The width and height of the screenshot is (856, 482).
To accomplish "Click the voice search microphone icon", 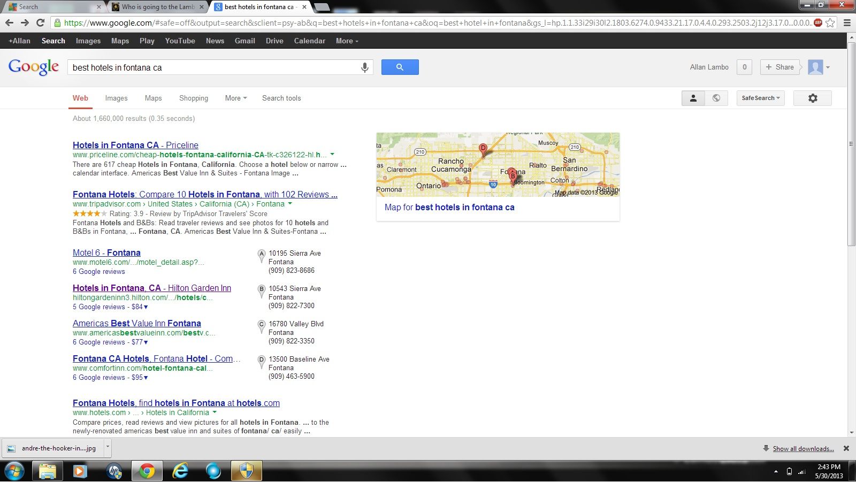I will [364, 67].
